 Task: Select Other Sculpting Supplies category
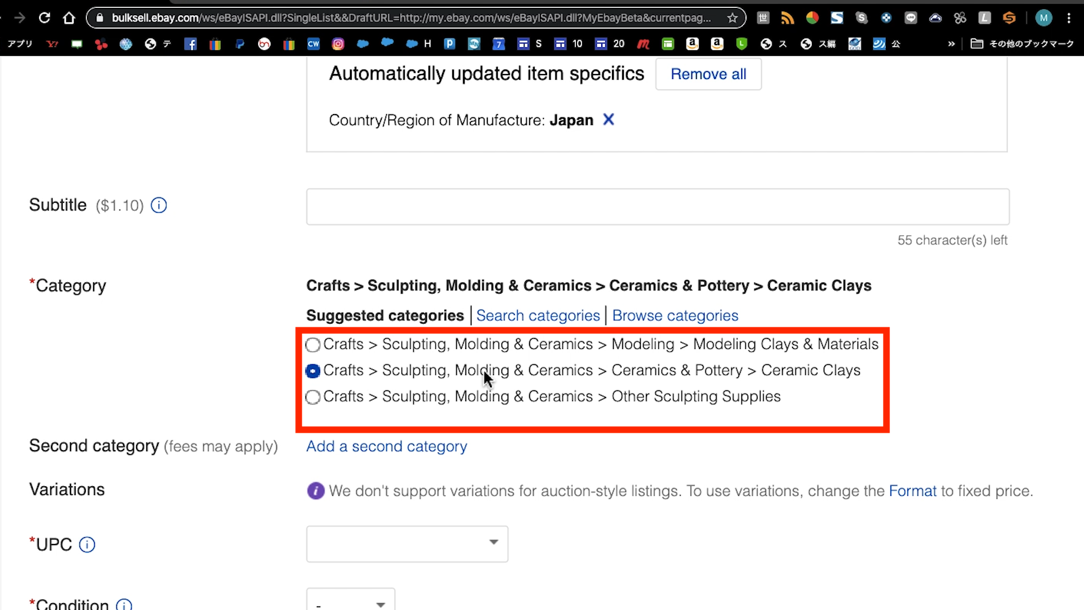[x=313, y=397]
